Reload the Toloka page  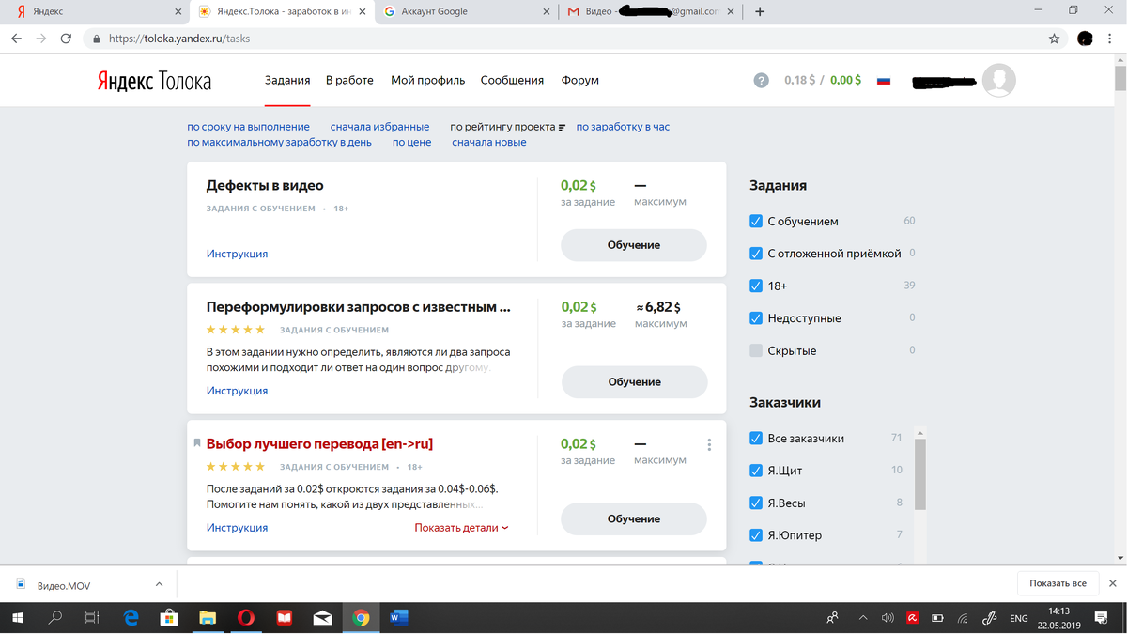pyautogui.click(x=66, y=39)
